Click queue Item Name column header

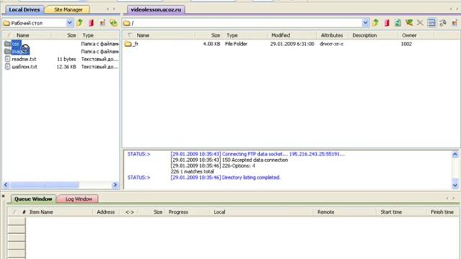tap(41, 212)
